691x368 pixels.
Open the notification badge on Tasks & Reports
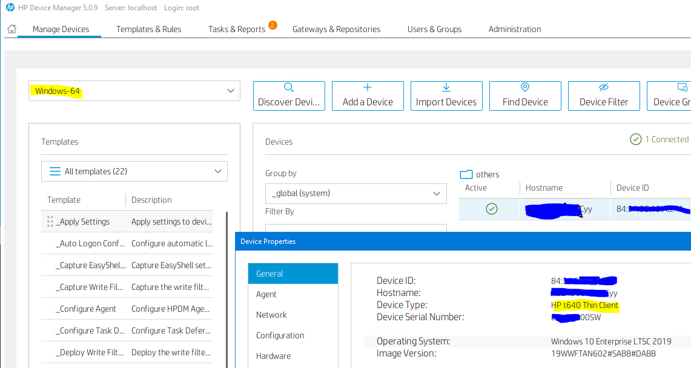click(x=273, y=25)
